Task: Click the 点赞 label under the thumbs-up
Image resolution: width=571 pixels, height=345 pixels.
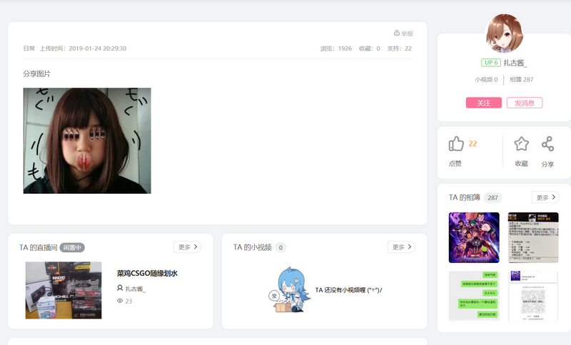Action: 455,164
